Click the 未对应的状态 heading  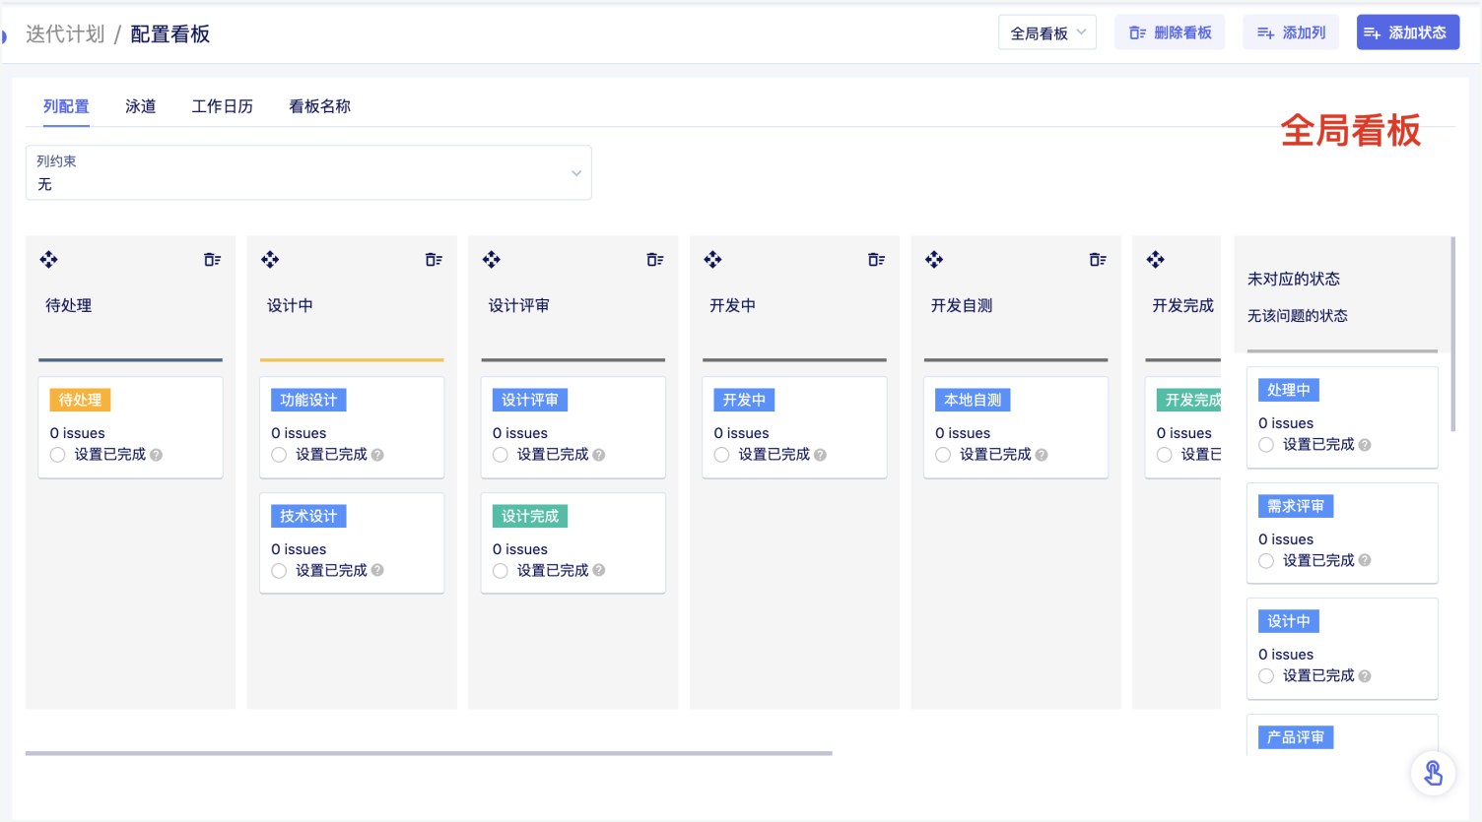pyautogui.click(x=1294, y=280)
